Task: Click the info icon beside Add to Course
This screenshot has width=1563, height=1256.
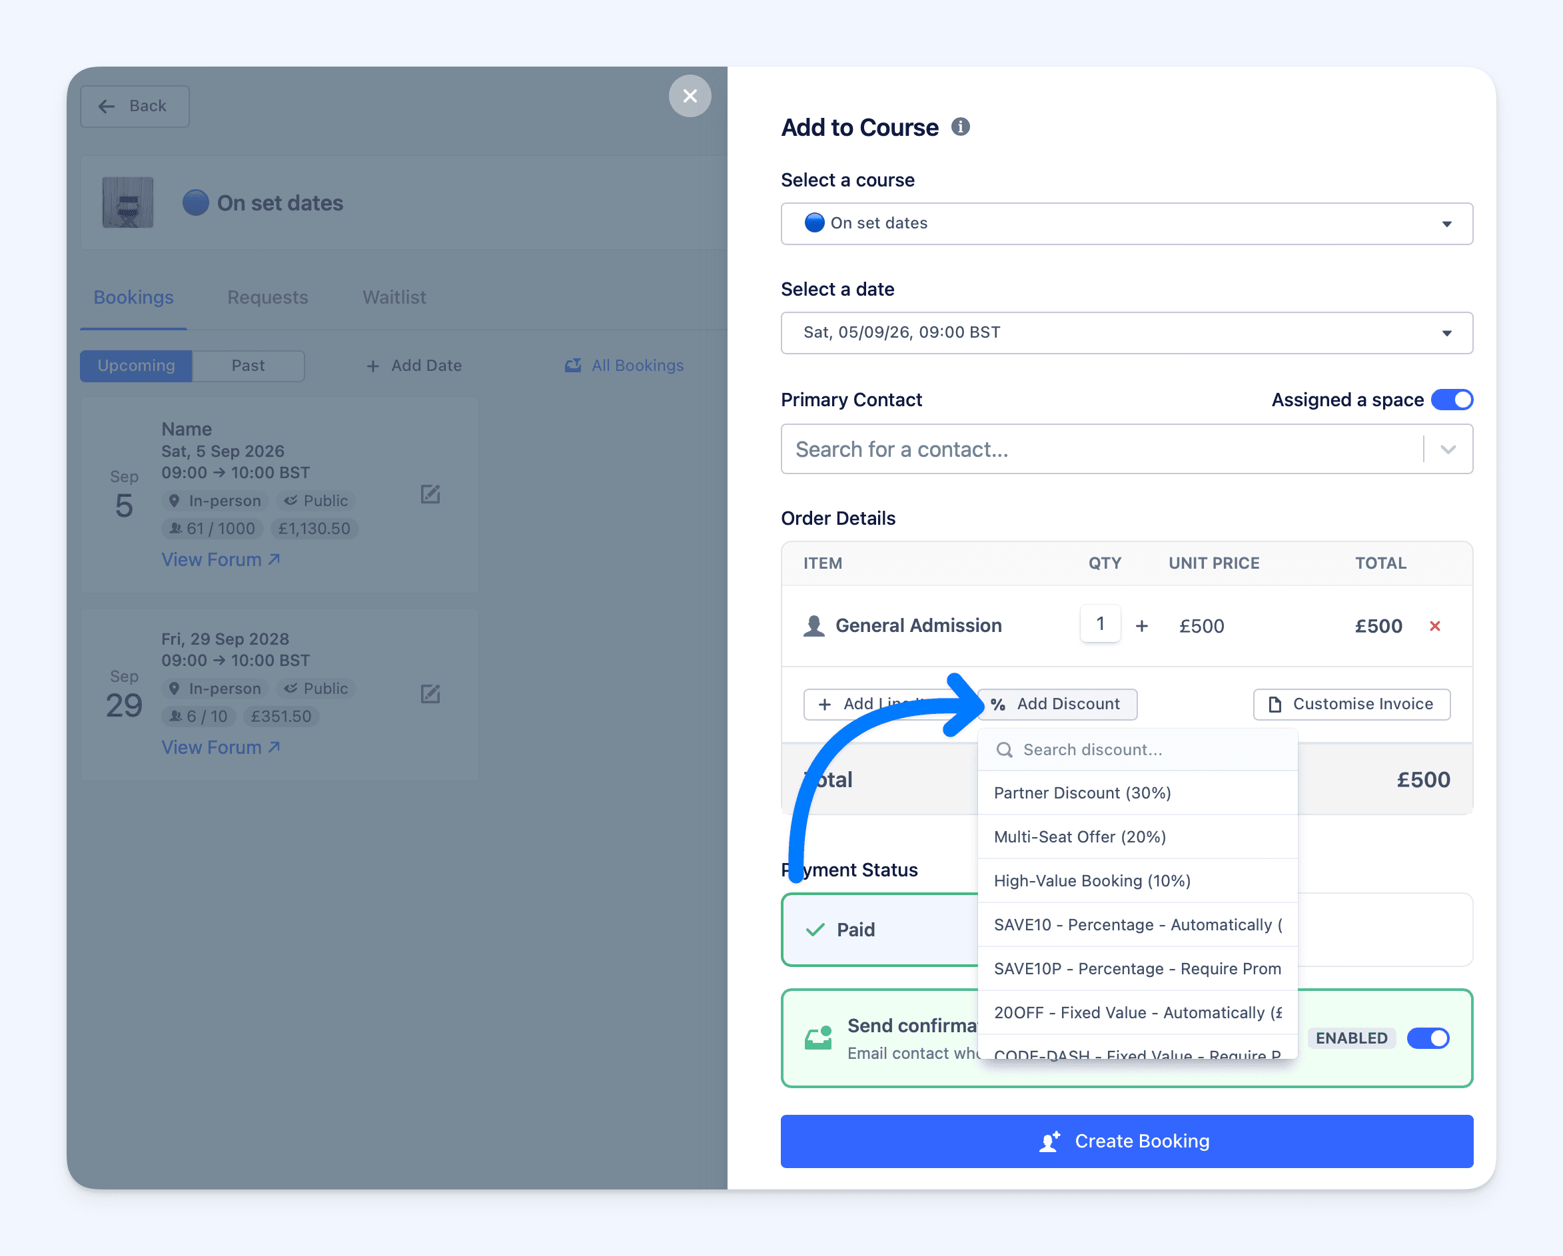Action: click(960, 127)
